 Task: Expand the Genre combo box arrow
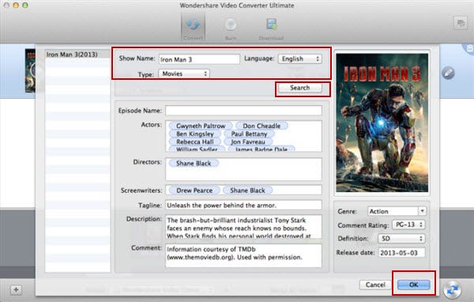click(423, 211)
